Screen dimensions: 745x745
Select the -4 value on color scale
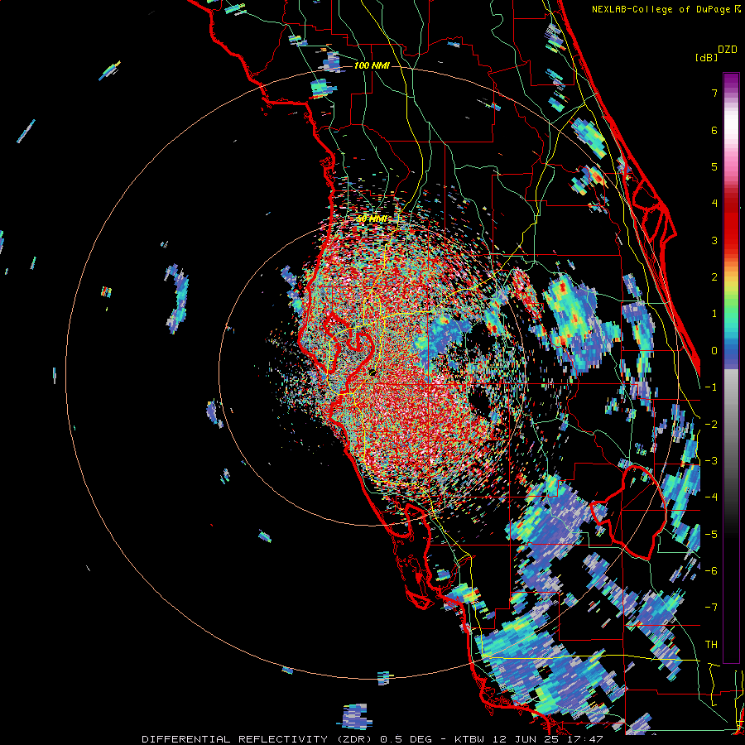click(x=711, y=497)
